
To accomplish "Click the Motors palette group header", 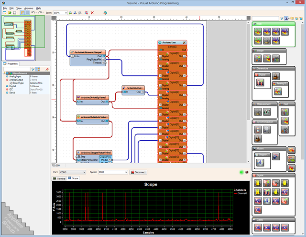I will tap(269, 149).
